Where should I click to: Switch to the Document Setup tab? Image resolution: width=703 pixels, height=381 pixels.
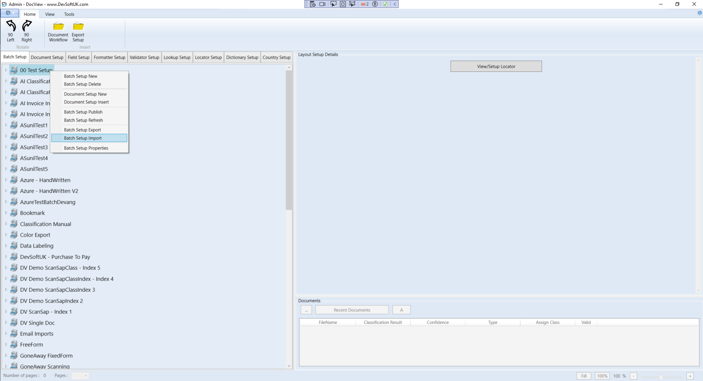click(x=47, y=58)
